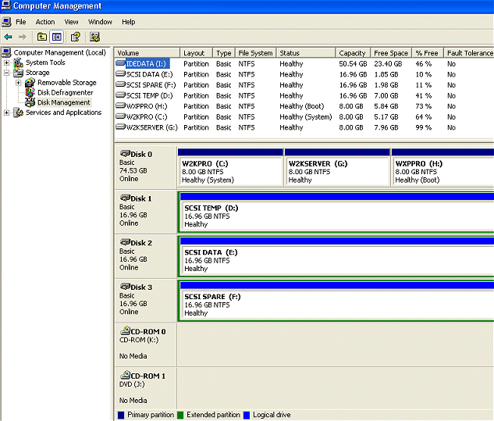Click the Disk 3 label in graphical view
The image size is (494, 421).
click(x=141, y=287)
